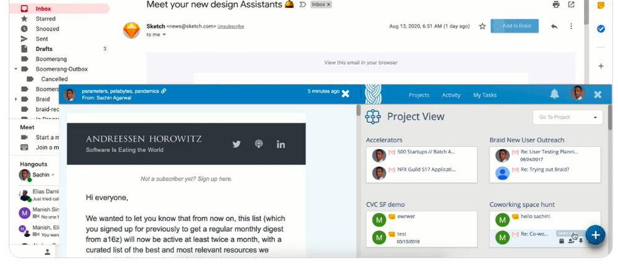Select the Boomerang label

click(x=51, y=59)
